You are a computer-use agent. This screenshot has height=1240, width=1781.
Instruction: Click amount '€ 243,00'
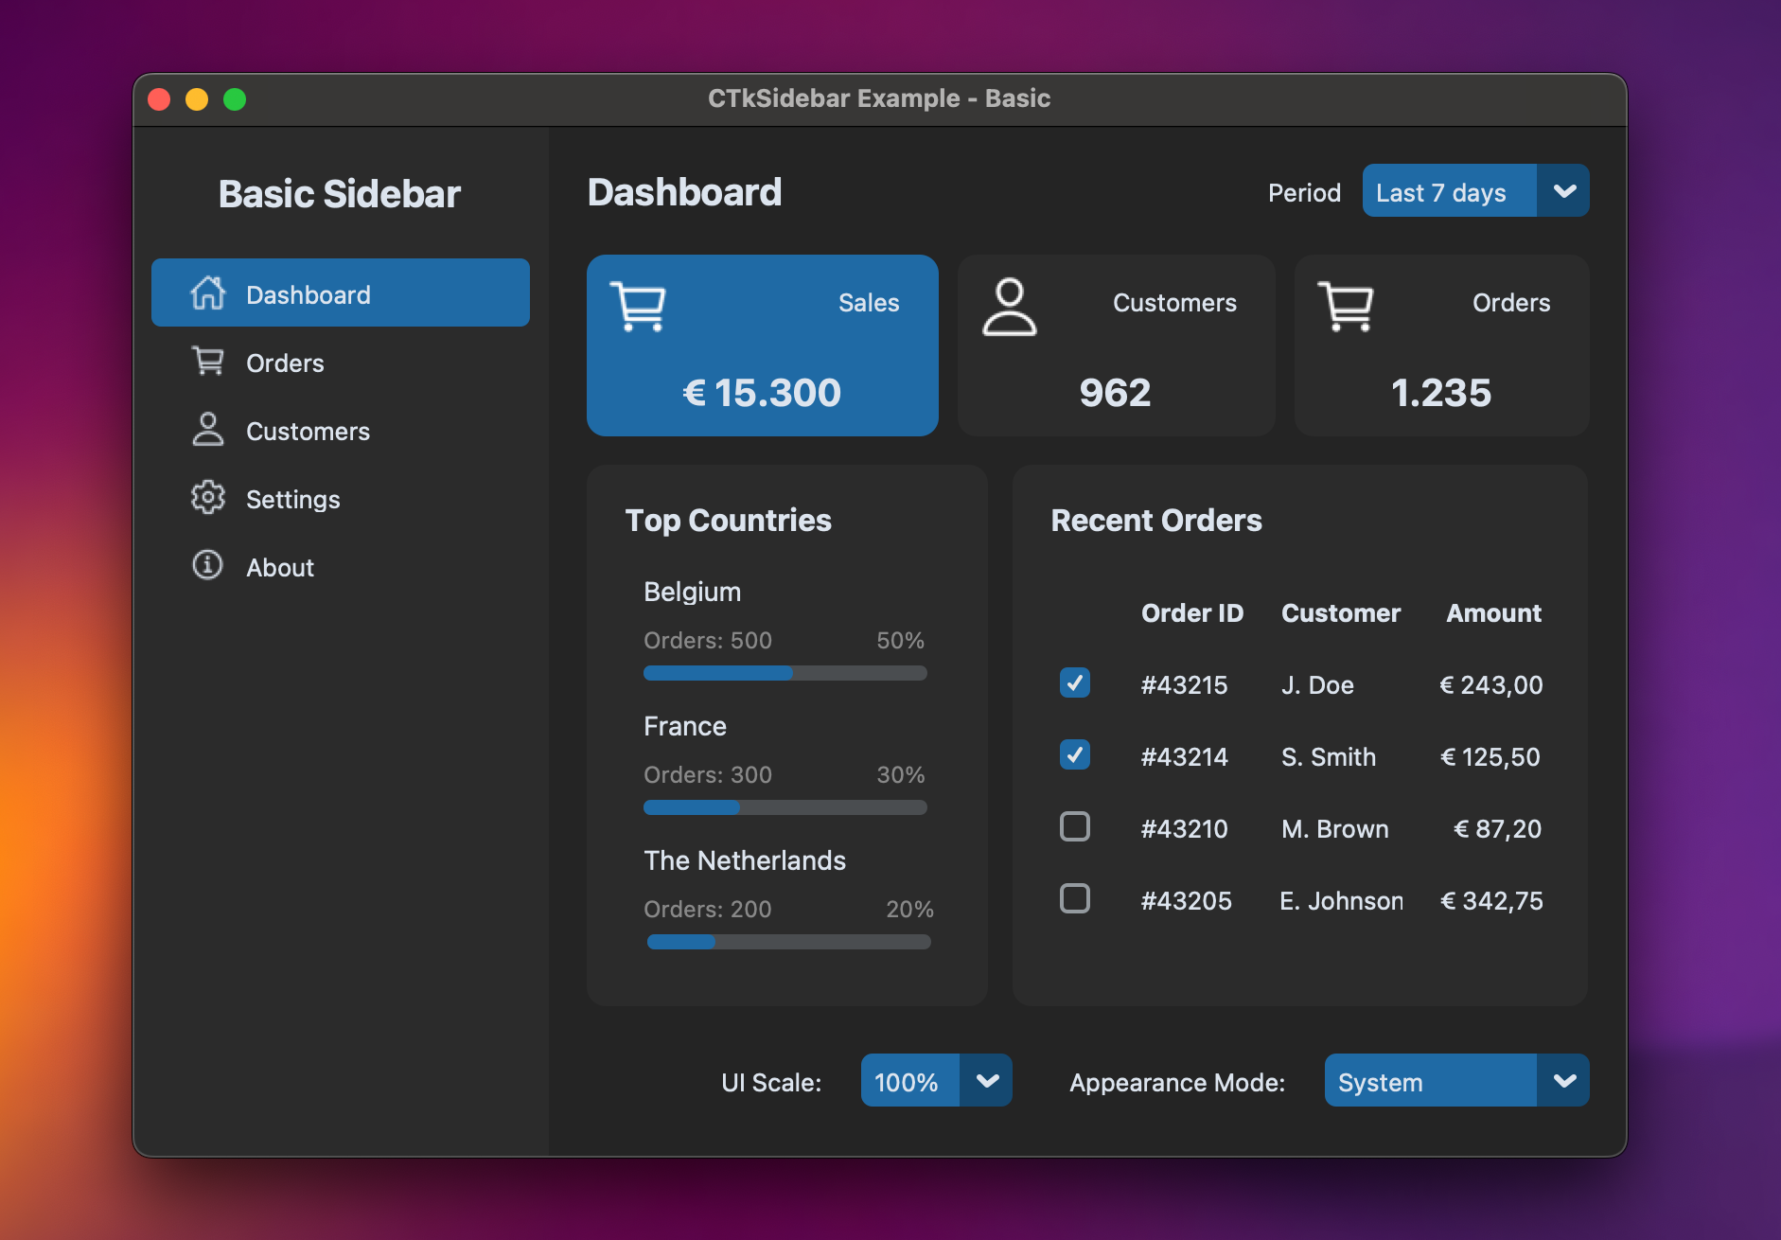(x=1491, y=684)
